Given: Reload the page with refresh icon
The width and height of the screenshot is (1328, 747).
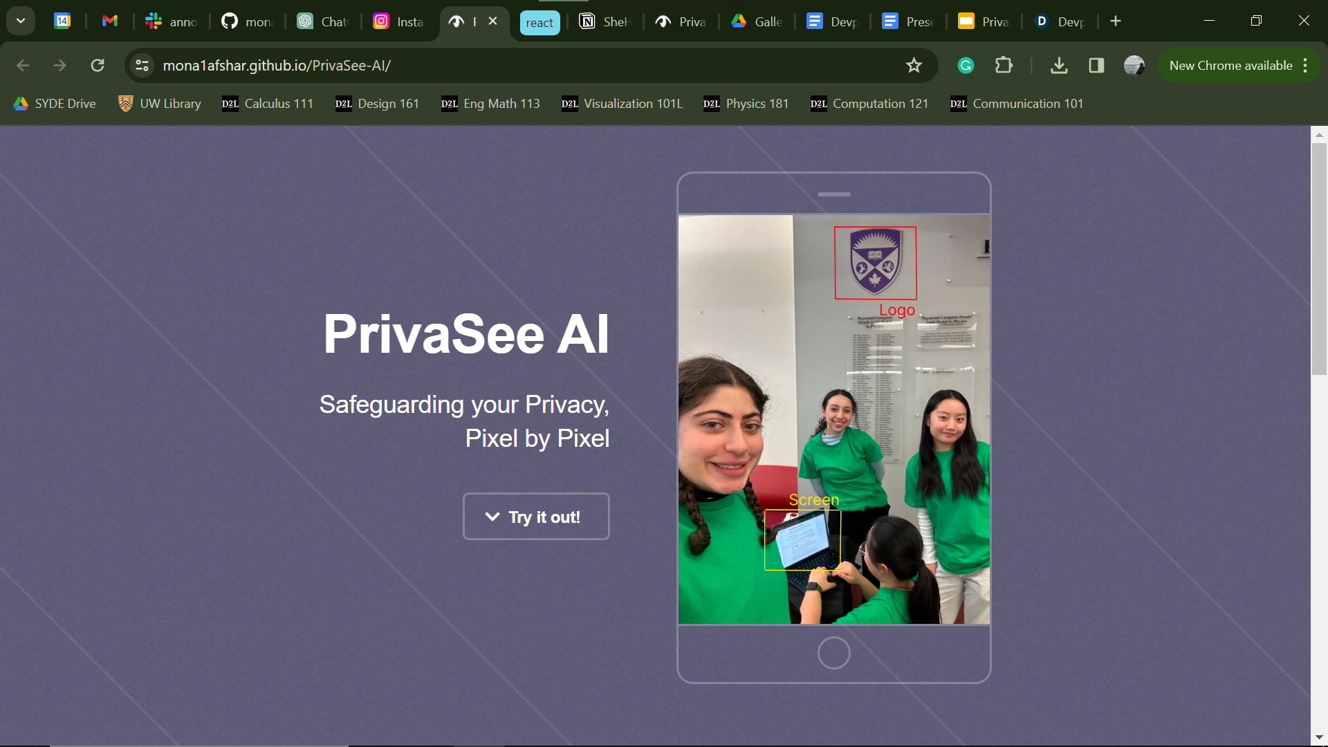Looking at the screenshot, I should 98,66.
